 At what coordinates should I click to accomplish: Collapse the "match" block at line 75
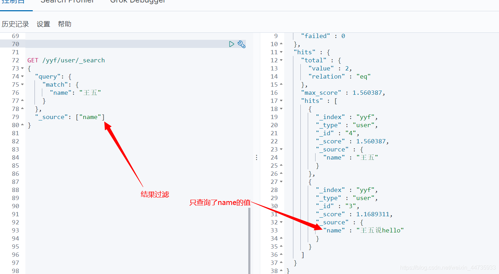pos(23,85)
